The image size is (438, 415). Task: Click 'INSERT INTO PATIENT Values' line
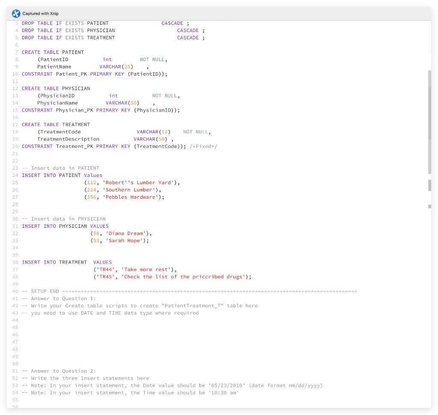tap(62, 176)
